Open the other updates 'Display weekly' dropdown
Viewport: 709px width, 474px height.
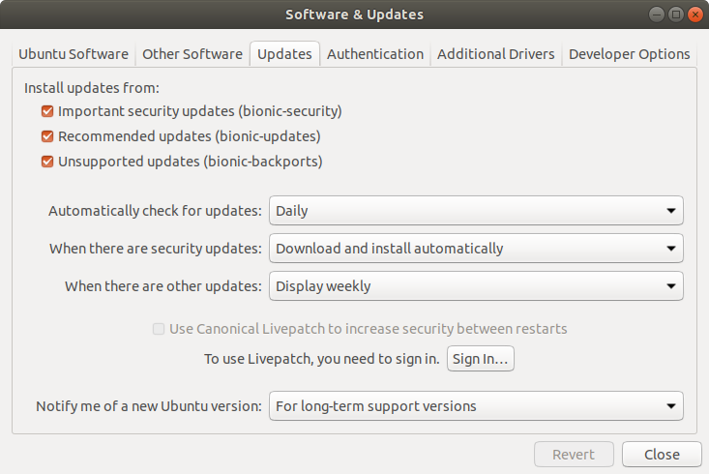point(476,286)
